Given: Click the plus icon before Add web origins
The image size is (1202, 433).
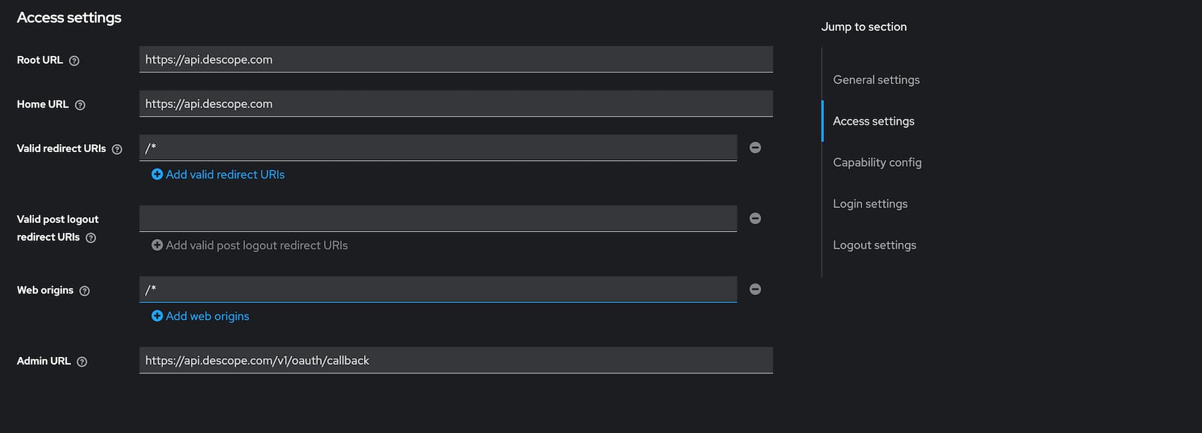Looking at the screenshot, I should (157, 316).
